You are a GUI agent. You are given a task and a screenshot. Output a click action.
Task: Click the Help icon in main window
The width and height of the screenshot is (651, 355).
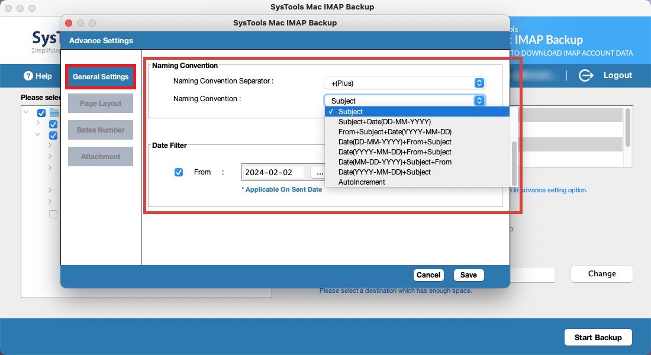click(28, 76)
